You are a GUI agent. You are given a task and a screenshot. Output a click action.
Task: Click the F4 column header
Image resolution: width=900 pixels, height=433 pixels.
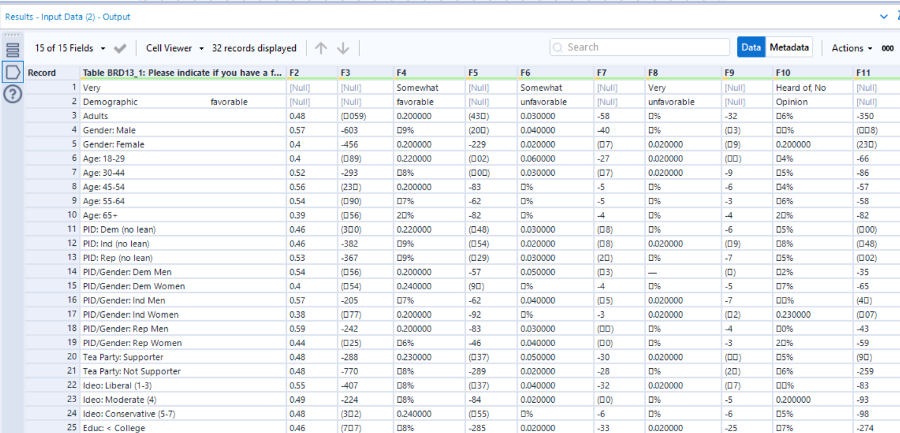tap(429, 73)
